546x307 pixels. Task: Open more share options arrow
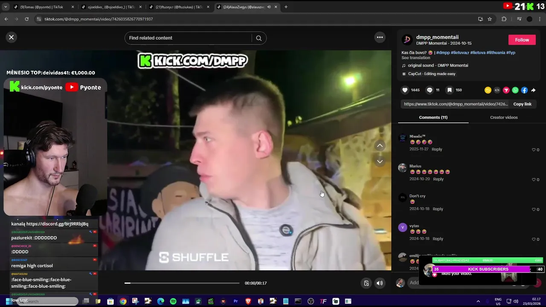coord(533,90)
